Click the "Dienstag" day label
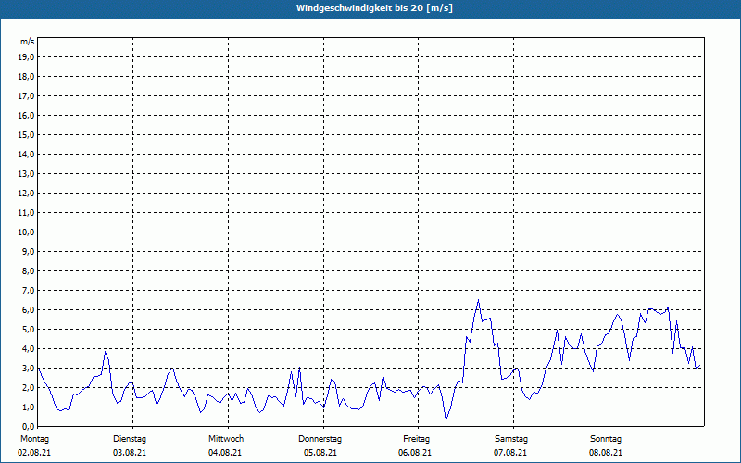The image size is (741, 463). tap(130, 439)
